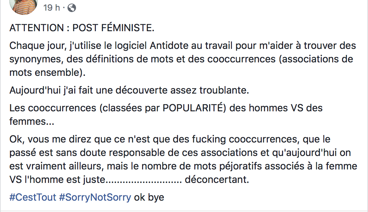Follow the #CestTout hashtag
The height and width of the screenshot is (212, 368).
[x=33, y=197]
